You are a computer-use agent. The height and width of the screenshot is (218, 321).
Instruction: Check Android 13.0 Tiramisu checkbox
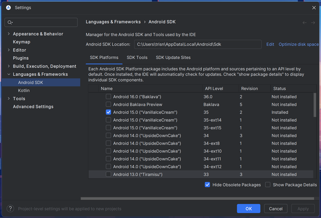tap(108, 174)
